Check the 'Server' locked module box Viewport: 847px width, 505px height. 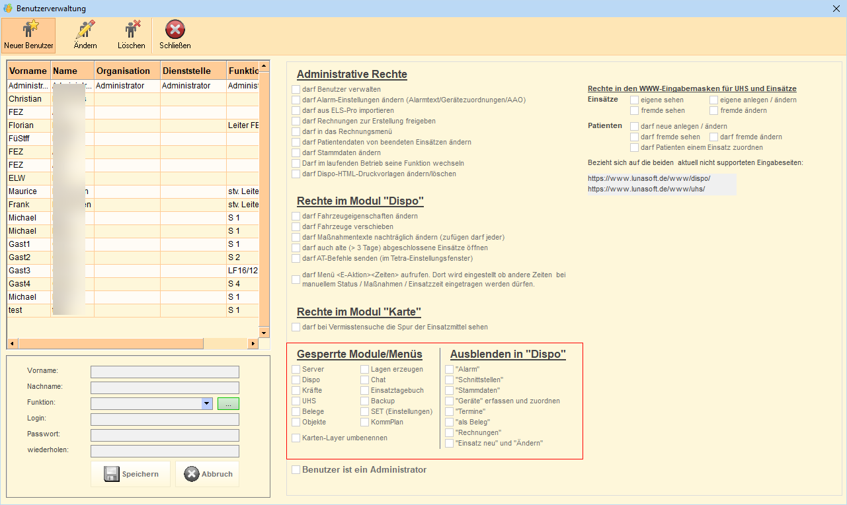point(296,369)
